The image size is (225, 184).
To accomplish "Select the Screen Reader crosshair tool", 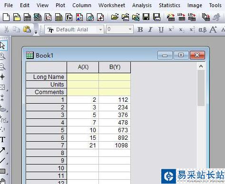I will pos(2,77).
